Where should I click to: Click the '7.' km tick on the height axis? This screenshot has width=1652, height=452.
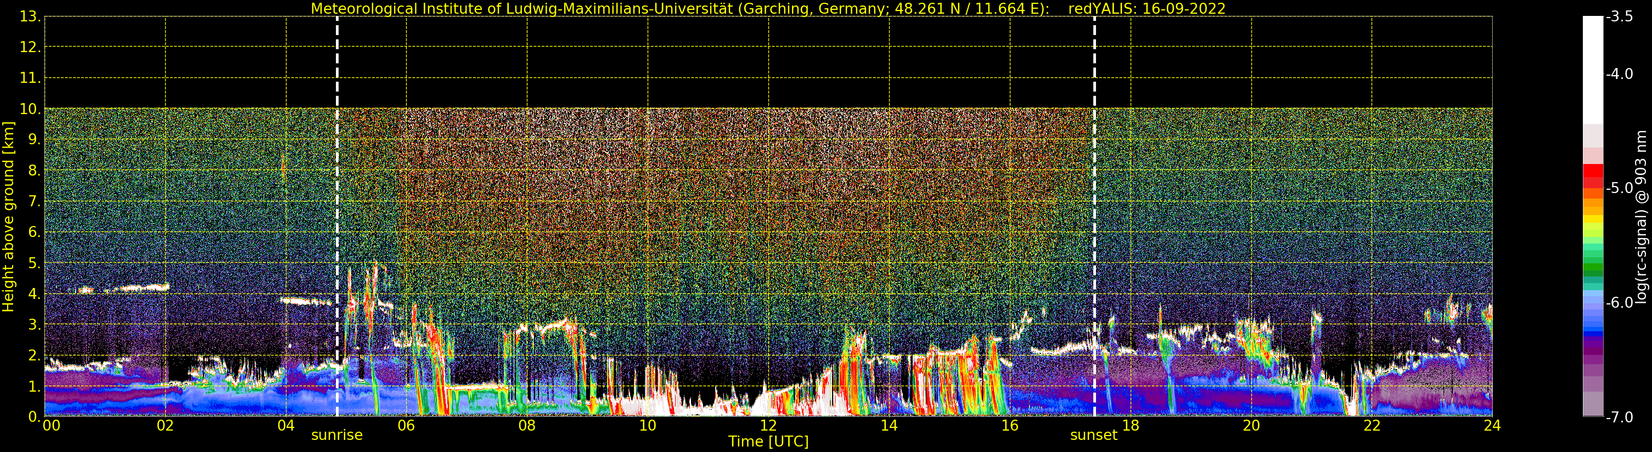coord(35,201)
